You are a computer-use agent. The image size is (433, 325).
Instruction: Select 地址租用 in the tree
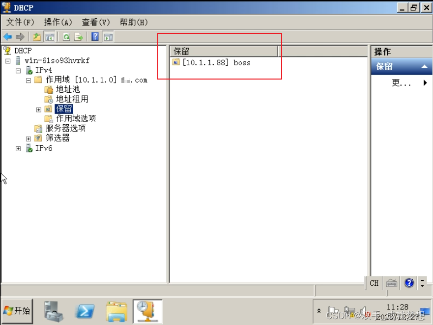click(72, 99)
